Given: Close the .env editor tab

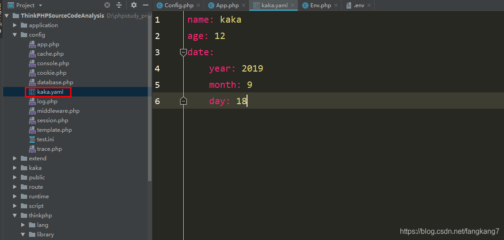Looking at the screenshot, I should click(369, 5).
